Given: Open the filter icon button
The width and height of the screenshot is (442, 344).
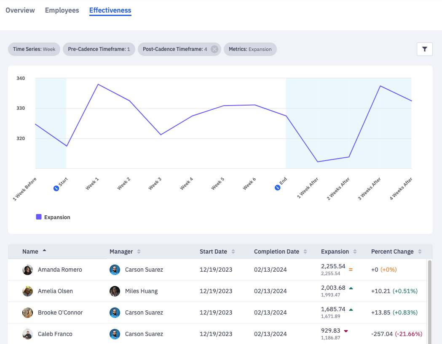Looking at the screenshot, I should (424, 49).
